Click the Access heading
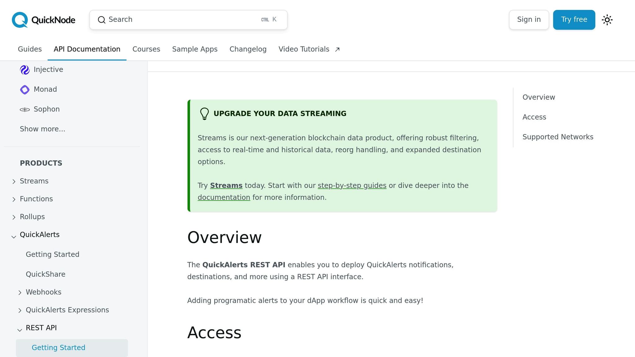The height and width of the screenshot is (357, 635). pos(214,333)
